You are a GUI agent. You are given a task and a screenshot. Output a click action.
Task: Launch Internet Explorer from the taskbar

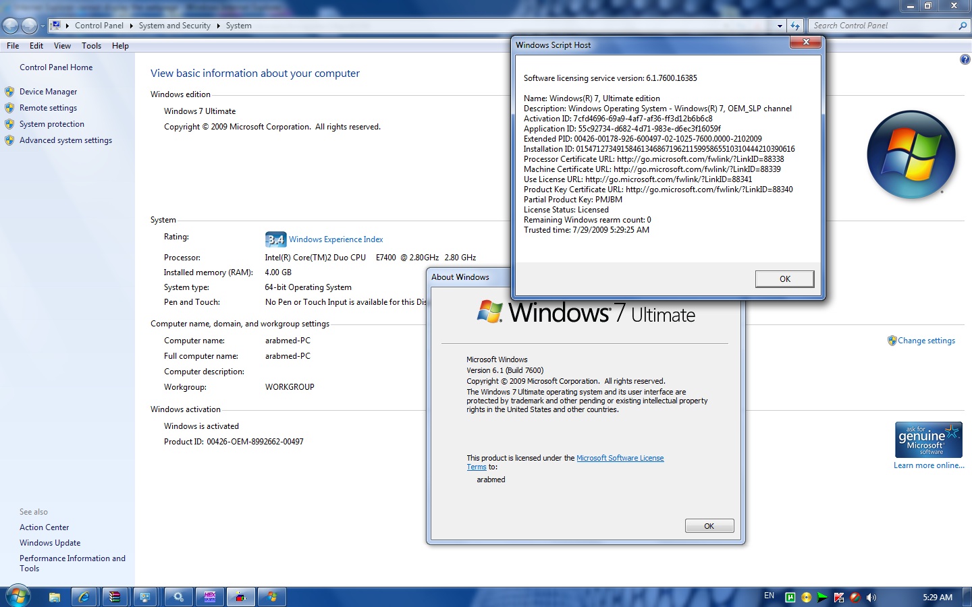tap(82, 596)
